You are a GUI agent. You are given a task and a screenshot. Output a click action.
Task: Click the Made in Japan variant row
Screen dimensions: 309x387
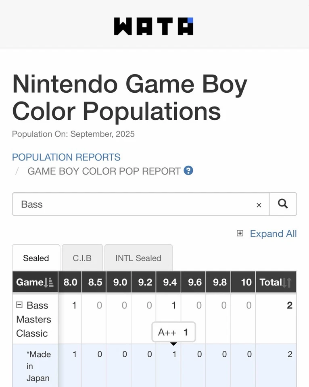[38, 366]
